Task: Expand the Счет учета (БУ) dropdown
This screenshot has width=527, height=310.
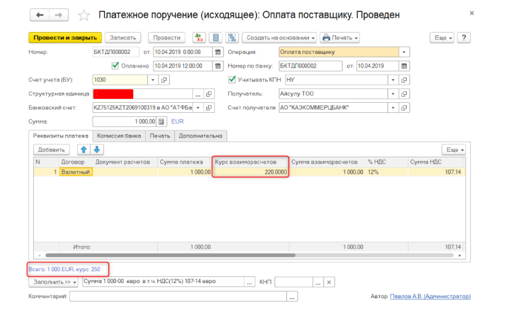Action: click(152, 80)
